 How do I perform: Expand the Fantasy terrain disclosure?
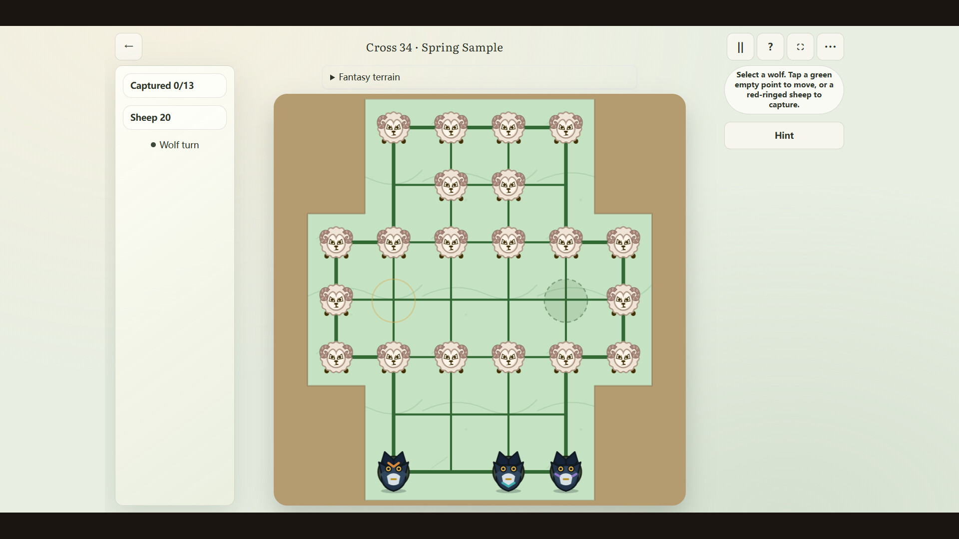tap(479, 77)
